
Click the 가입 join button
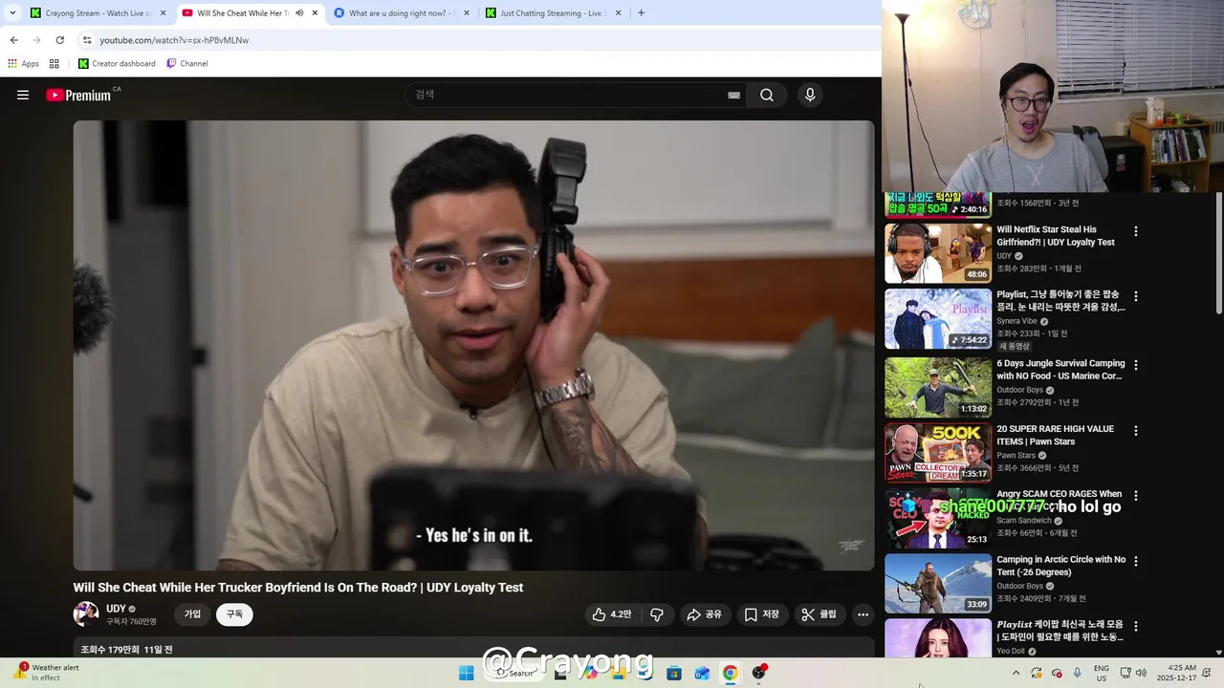point(193,614)
